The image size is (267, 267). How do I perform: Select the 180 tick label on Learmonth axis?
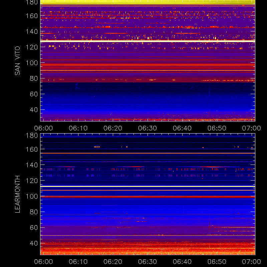tap(32, 136)
